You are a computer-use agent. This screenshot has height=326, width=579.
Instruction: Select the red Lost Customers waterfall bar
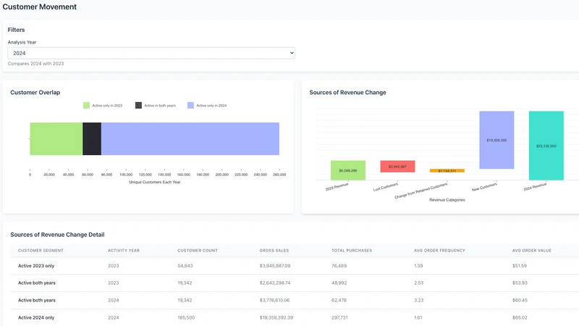click(x=397, y=167)
